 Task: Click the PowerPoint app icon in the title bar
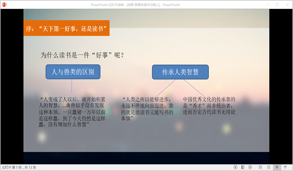coord(4,5)
